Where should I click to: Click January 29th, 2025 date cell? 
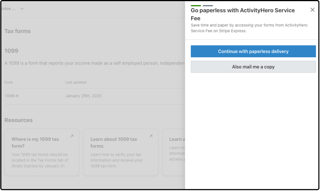click(x=84, y=96)
